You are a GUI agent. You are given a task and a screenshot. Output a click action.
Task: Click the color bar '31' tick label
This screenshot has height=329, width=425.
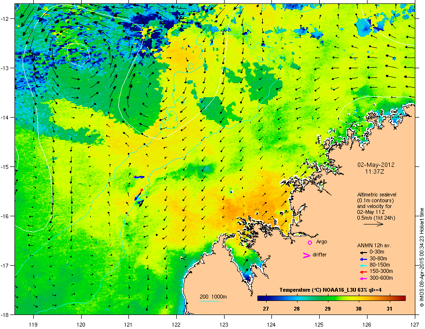pyautogui.click(x=389, y=309)
